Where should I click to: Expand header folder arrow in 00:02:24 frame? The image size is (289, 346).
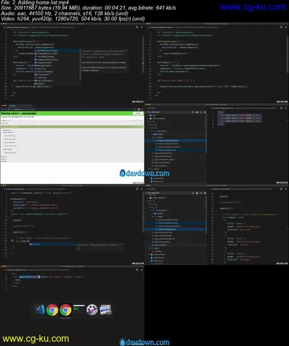(152, 213)
